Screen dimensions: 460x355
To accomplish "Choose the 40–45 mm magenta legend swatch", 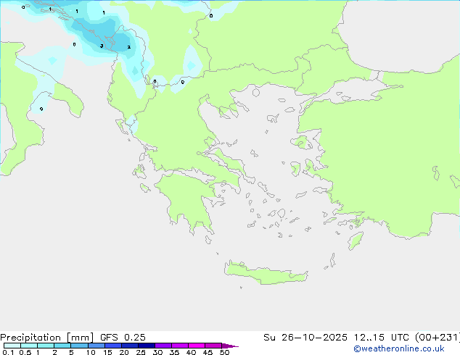I will [197, 346].
